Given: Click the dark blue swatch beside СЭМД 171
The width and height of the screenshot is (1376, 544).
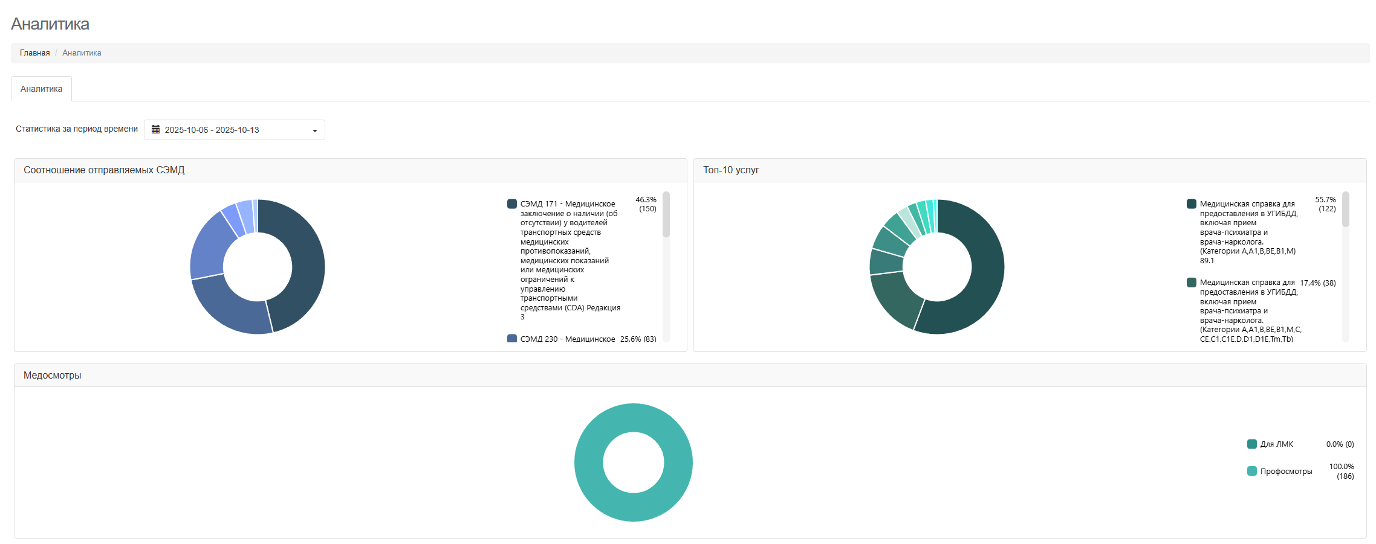Looking at the screenshot, I should 512,204.
